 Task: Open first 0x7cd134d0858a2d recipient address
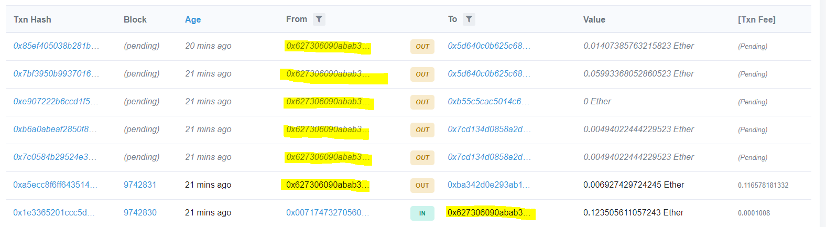coord(489,129)
